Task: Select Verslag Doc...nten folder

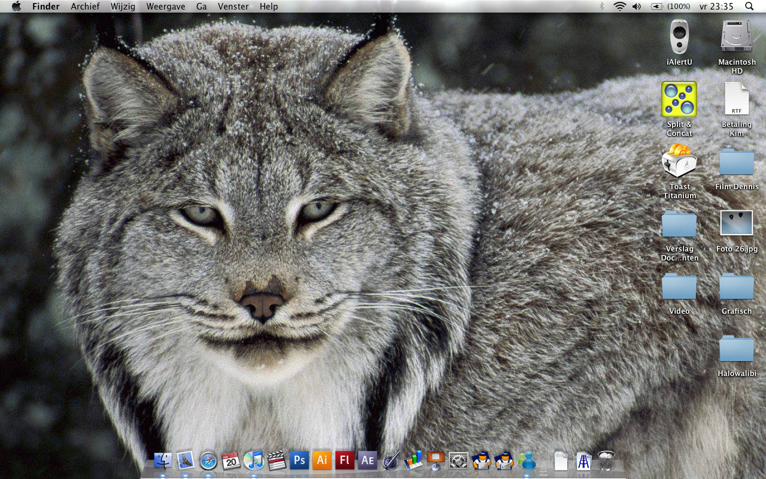Action: coord(679,236)
